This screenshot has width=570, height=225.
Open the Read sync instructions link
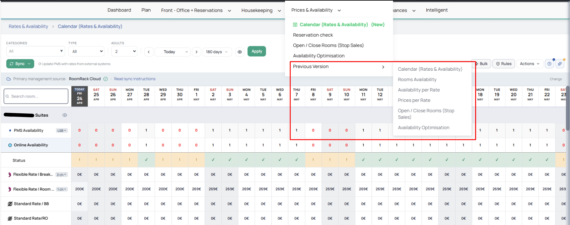pyautogui.click(x=134, y=79)
